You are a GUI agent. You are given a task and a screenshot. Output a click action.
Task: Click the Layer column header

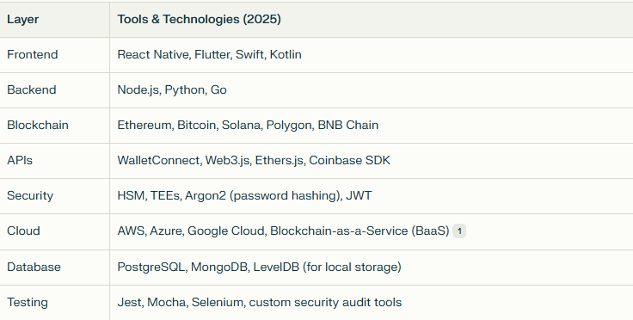[23, 20]
